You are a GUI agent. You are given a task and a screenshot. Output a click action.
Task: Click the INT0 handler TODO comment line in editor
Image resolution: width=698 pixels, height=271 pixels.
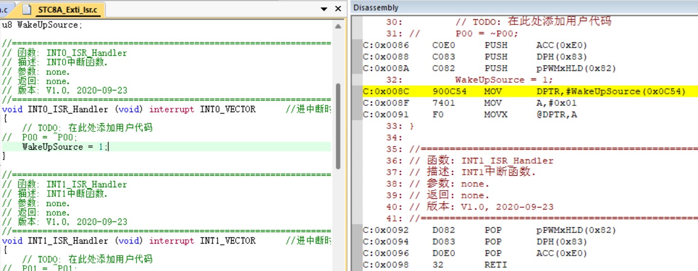pyautogui.click(x=87, y=128)
